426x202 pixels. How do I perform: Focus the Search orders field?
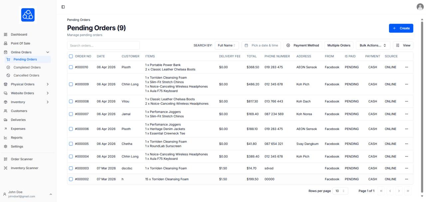[x=104, y=46]
